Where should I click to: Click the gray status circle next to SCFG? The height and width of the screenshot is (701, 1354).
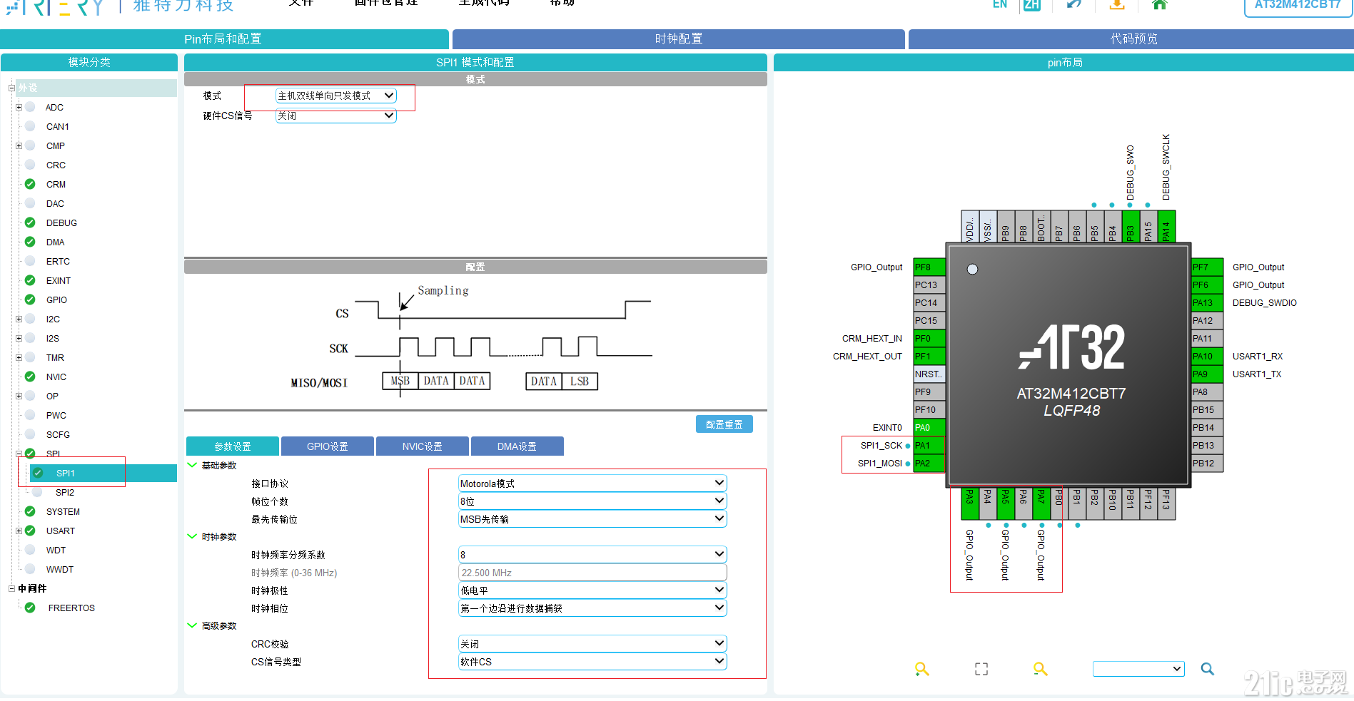coord(30,434)
